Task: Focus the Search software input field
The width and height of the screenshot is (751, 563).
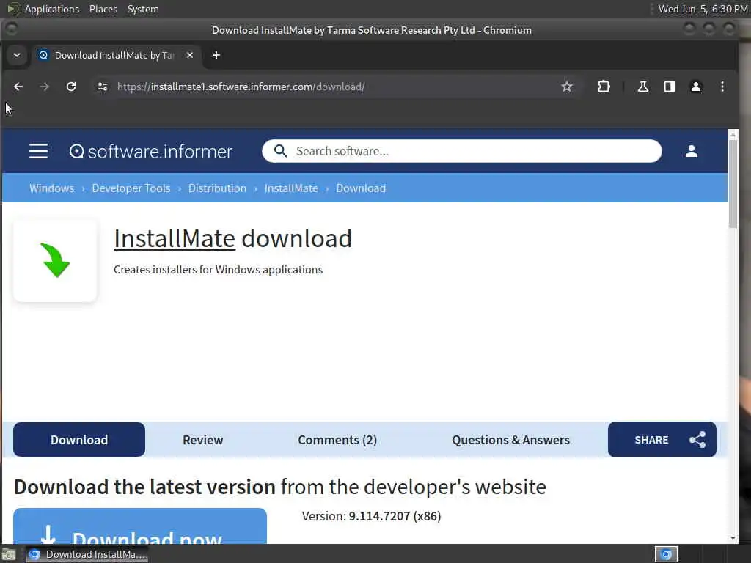Action: tap(462, 151)
